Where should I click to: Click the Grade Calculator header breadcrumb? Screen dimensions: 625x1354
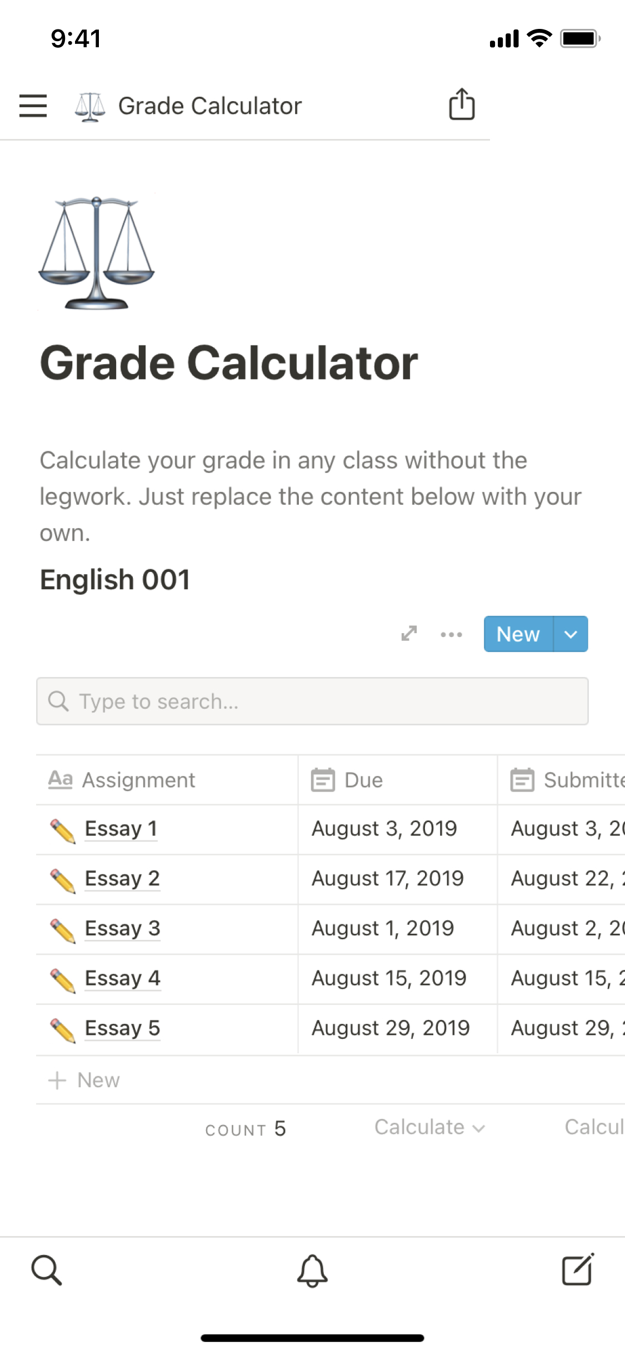pos(209,106)
